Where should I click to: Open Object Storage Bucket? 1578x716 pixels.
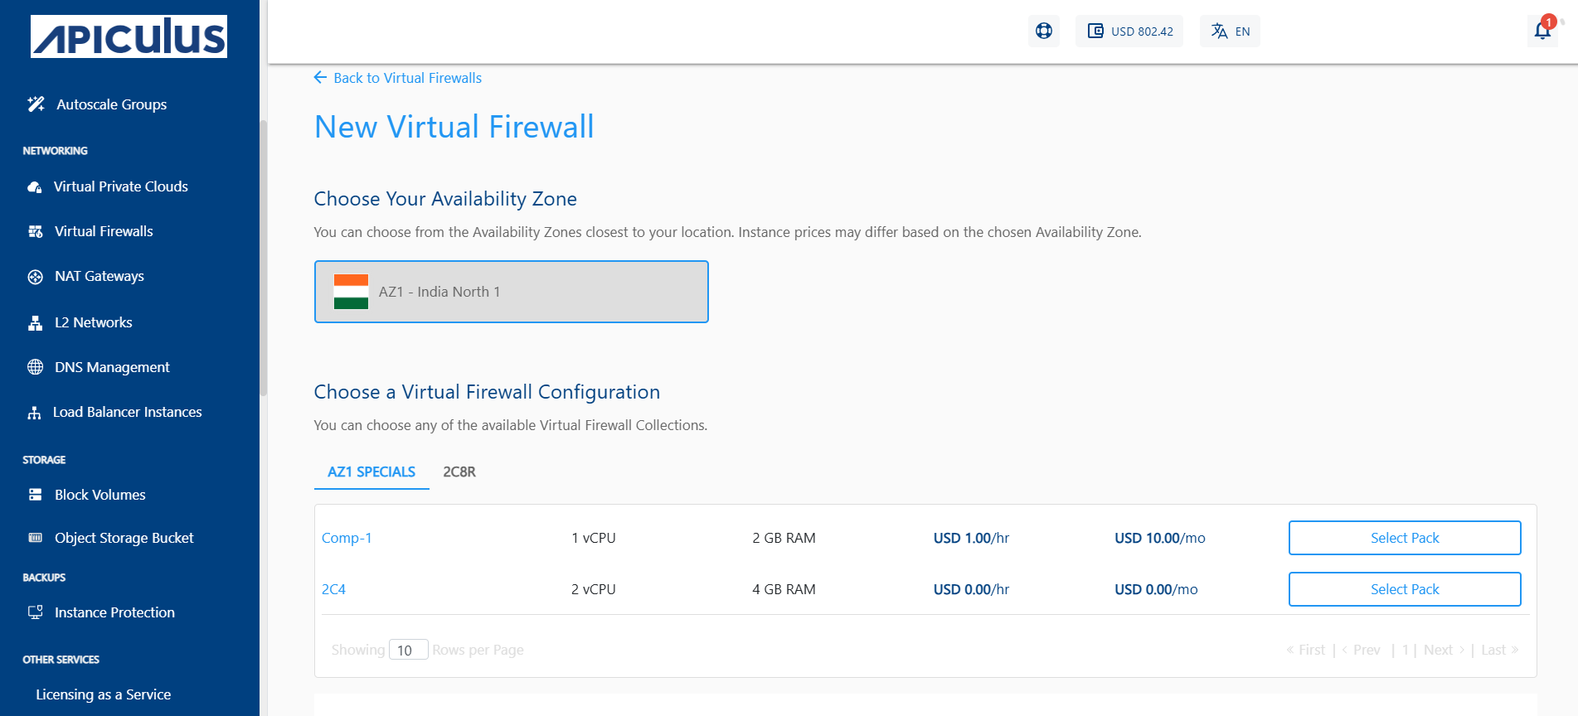tap(123, 538)
